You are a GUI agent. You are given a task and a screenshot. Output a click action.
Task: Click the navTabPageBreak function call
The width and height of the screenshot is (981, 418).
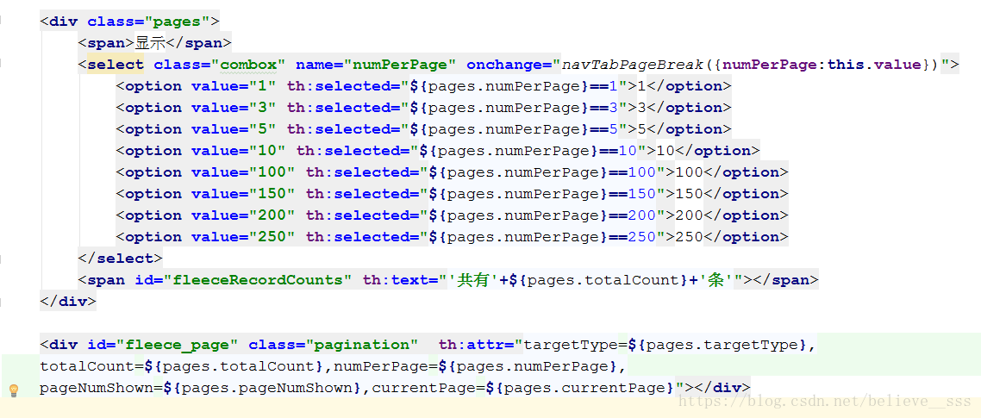point(634,65)
